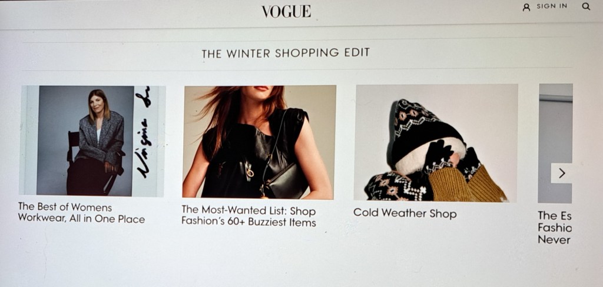Open The Winter Shopping Edit heading
The height and width of the screenshot is (287, 603).
[x=286, y=53]
